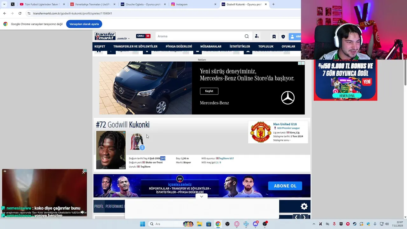Click the bookmark watchlist icon

point(274,37)
